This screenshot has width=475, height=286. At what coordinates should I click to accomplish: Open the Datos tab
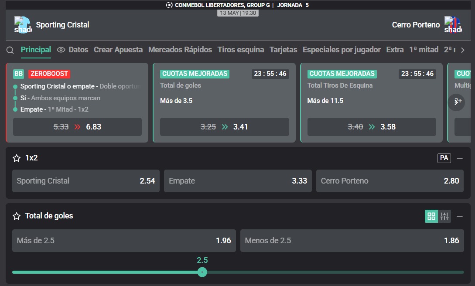(x=79, y=50)
